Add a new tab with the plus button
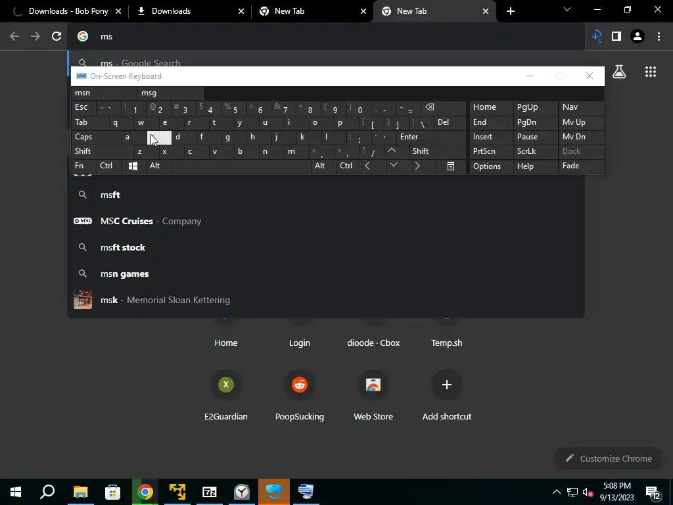 [510, 11]
